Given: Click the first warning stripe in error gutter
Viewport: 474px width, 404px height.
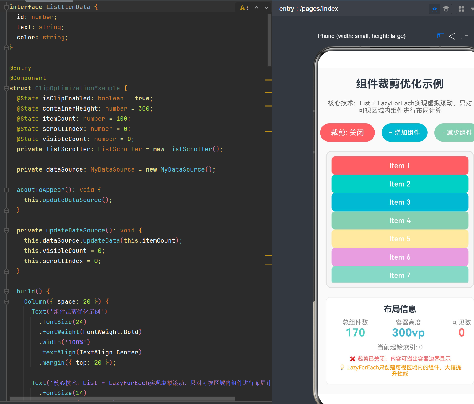Looking at the screenshot, I should pos(268,80).
